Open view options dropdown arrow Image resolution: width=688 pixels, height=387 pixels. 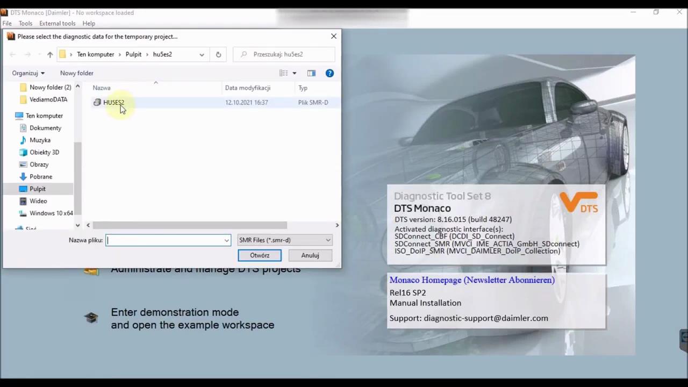tap(294, 73)
